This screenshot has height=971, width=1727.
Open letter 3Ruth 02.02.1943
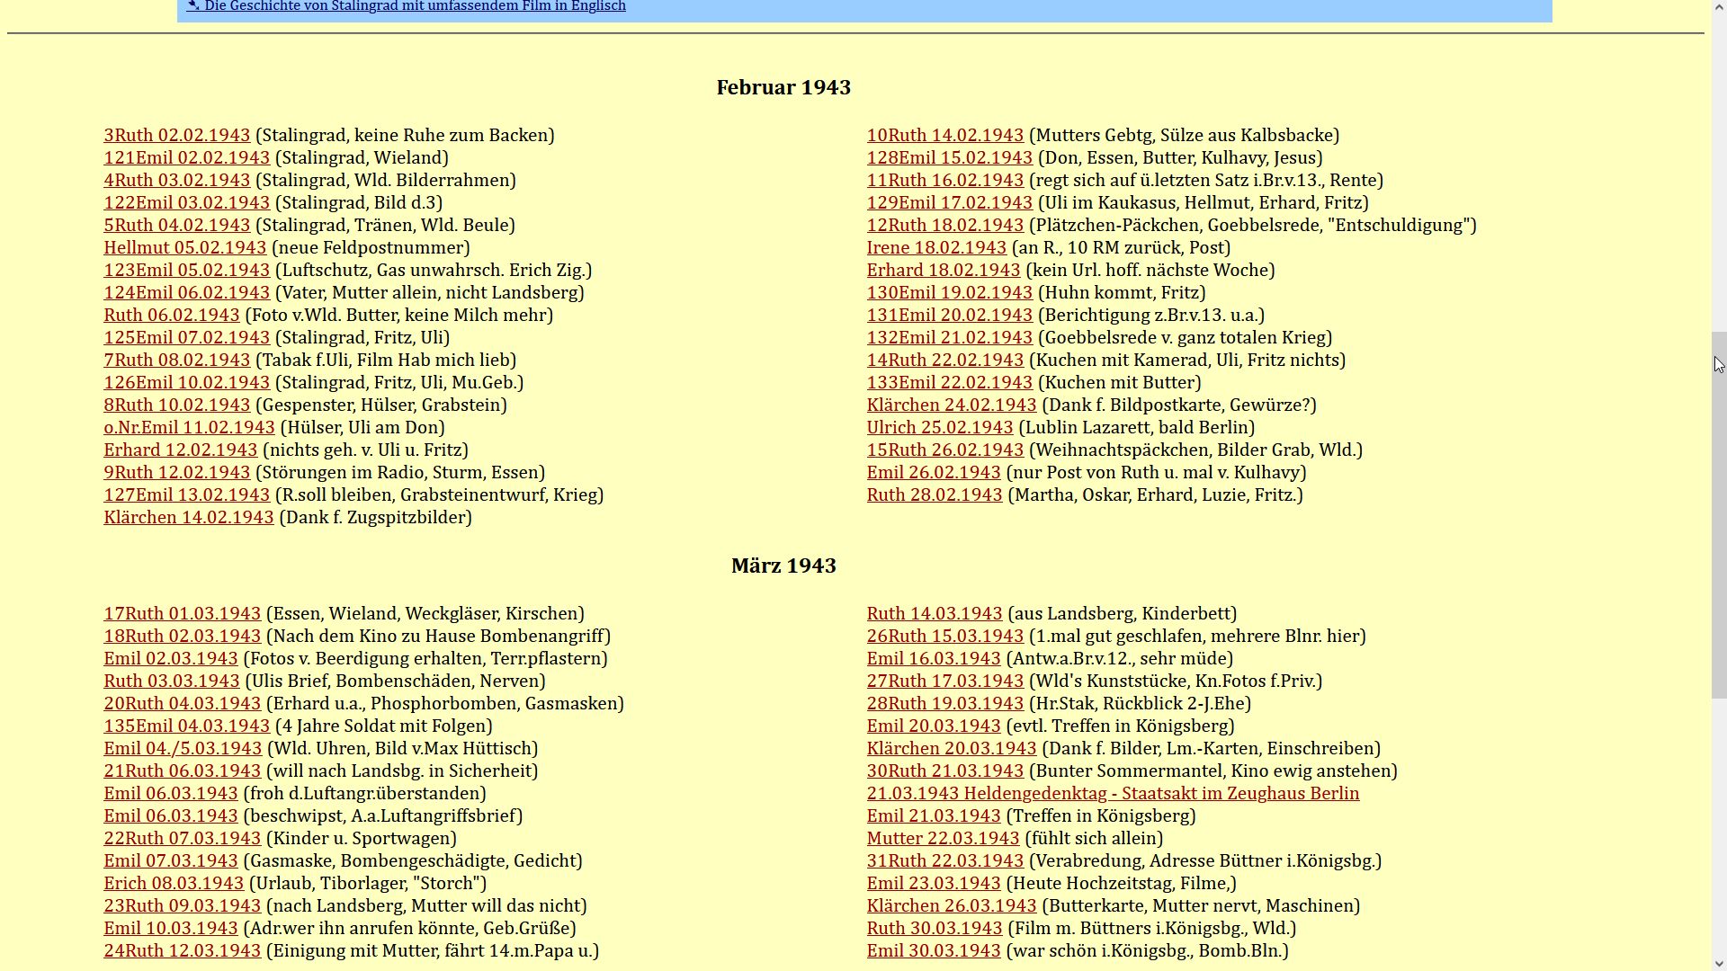(x=176, y=135)
